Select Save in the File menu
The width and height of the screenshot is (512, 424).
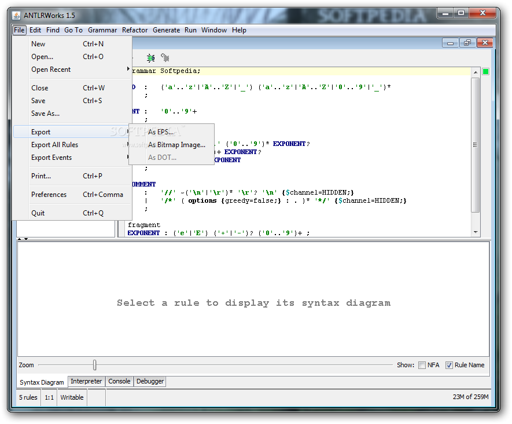[x=72, y=101]
